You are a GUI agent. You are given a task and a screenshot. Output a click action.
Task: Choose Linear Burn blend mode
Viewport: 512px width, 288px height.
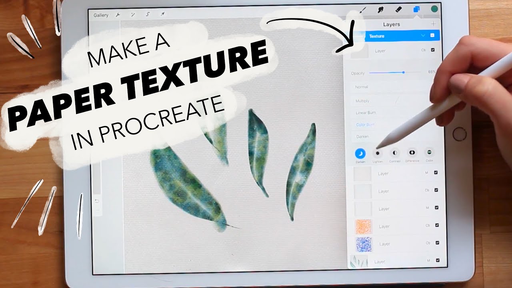366,113
